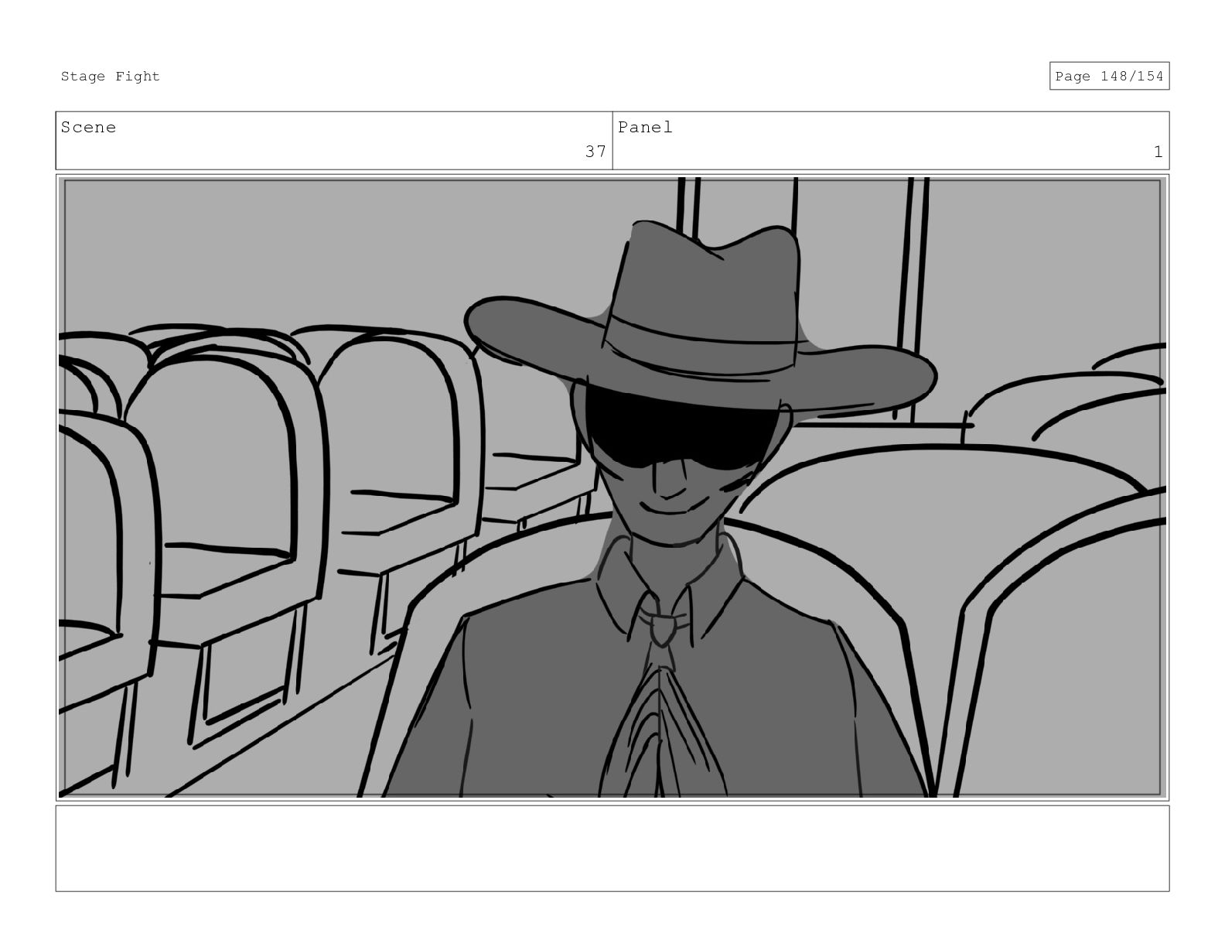
Task: Click the panel number '1'
Action: tap(1158, 152)
